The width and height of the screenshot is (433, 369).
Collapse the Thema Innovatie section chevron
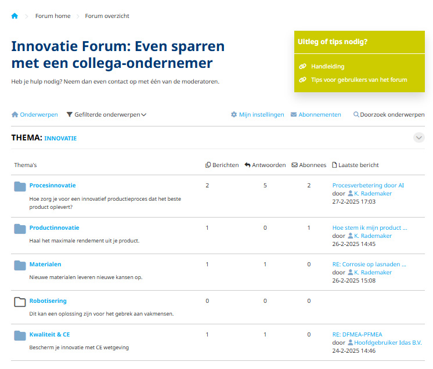click(x=419, y=138)
